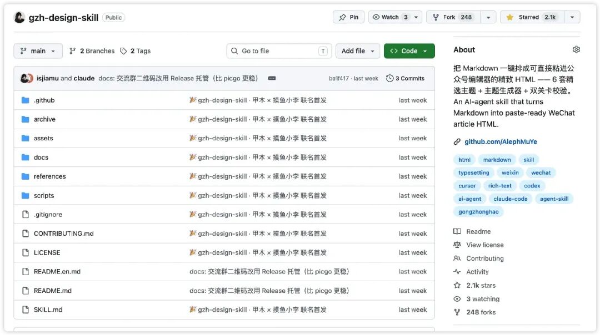Open the CONTRIBUTING.md file

63,234
